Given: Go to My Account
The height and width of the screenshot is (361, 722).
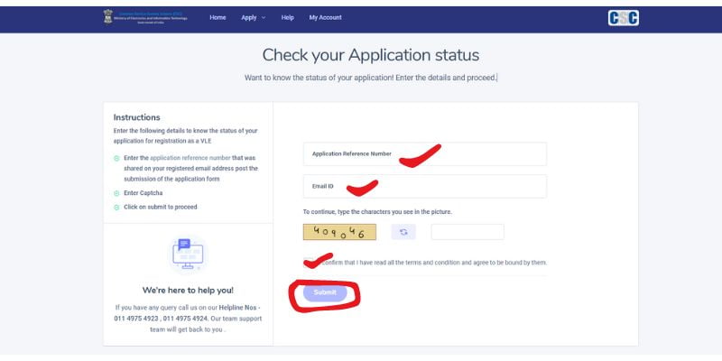Looking at the screenshot, I should [x=326, y=17].
